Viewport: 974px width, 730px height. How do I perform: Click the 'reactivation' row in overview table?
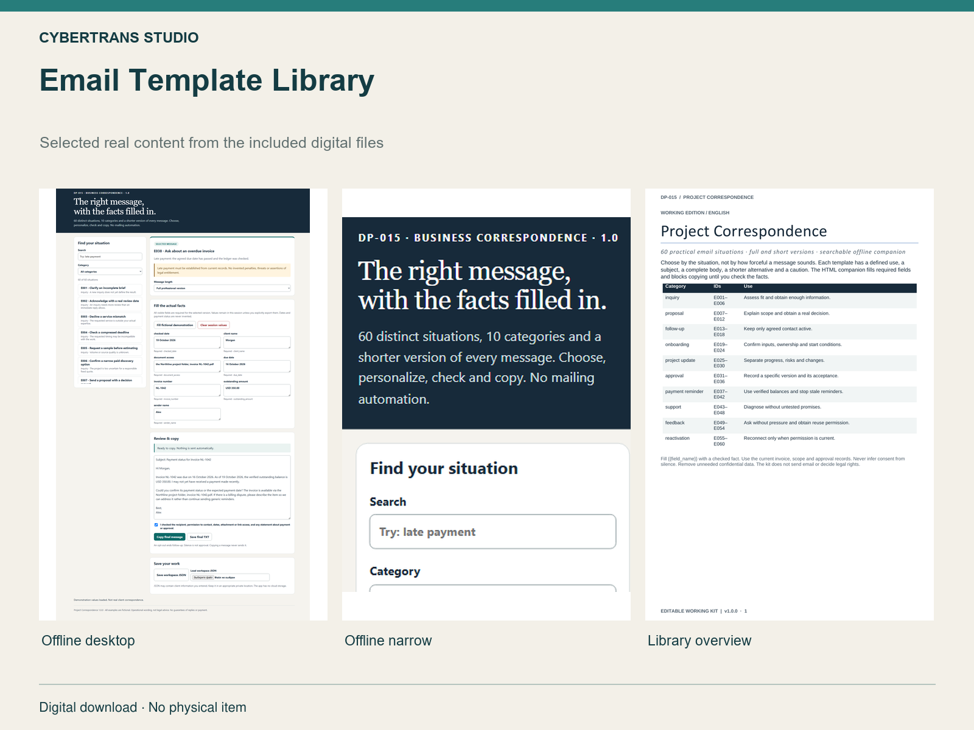[x=790, y=441]
